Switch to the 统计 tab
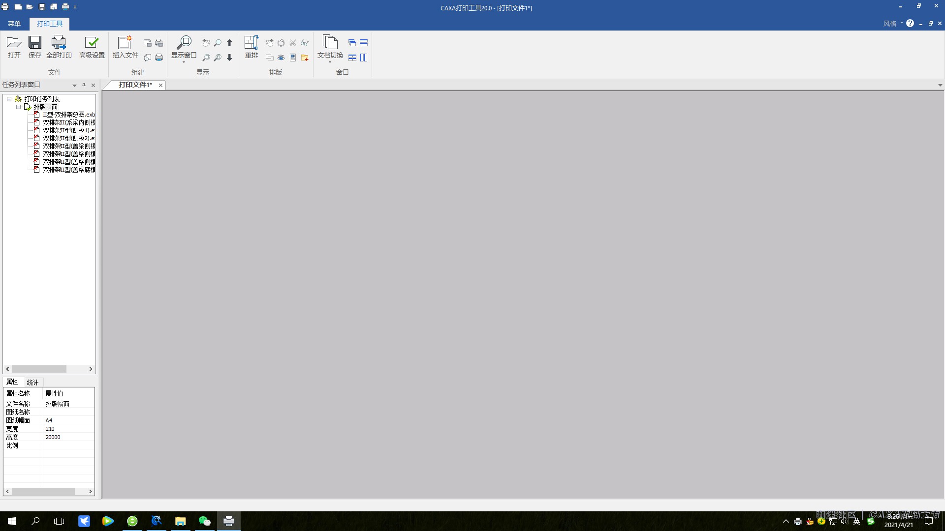This screenshot has height=531, width=945. click(32, 382)
